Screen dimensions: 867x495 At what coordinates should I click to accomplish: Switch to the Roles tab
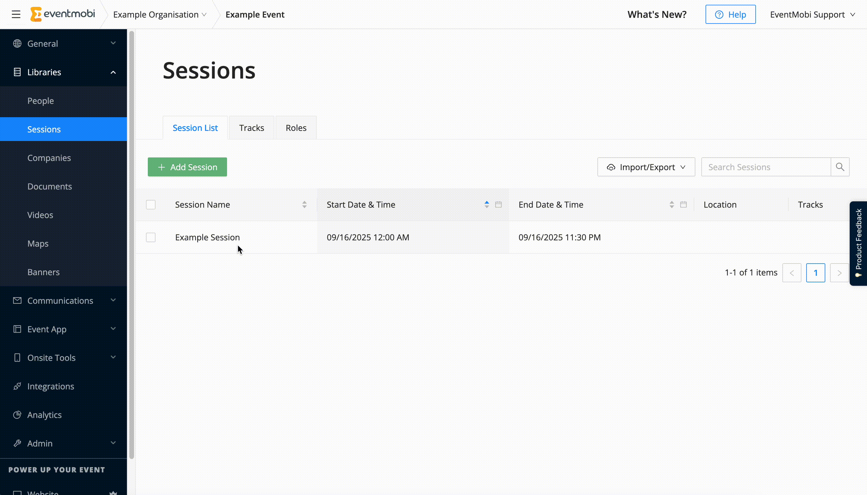point(296,128)
